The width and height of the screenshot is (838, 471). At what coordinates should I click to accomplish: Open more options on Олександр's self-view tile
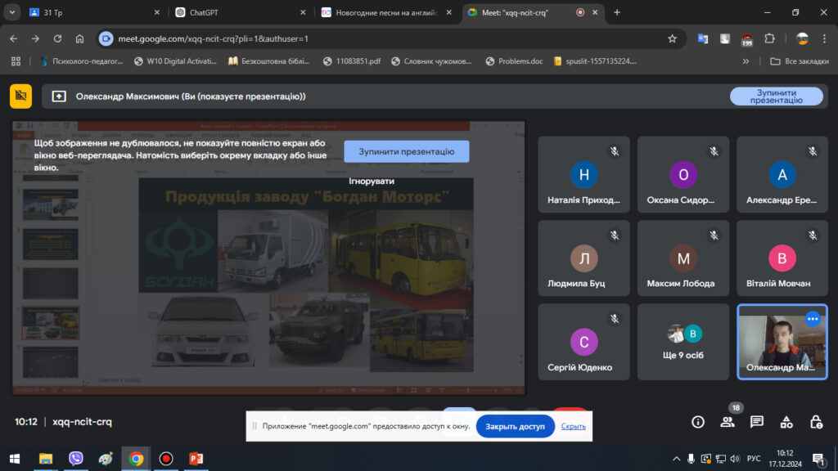813,319
